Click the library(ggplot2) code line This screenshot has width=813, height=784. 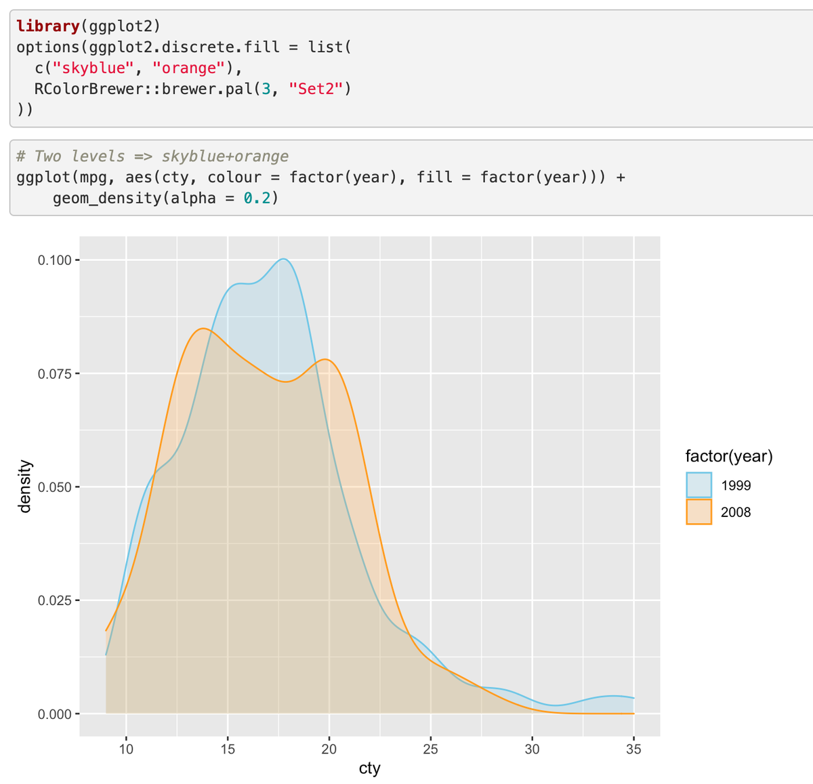[89, 26]
